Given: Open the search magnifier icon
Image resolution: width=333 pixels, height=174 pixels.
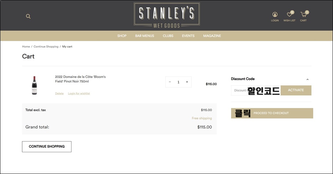Looking at the screenshot, I should click(x=28, y=16).
